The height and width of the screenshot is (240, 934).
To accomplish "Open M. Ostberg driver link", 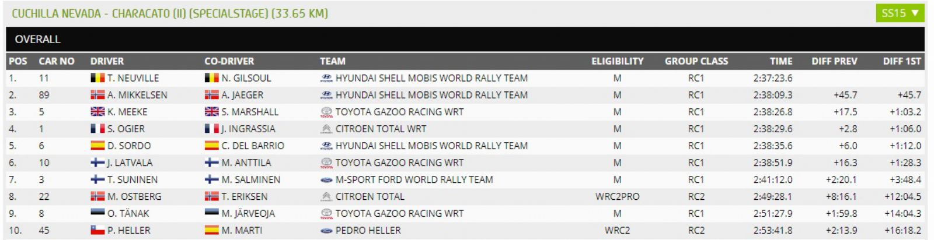I will point(134,196).
